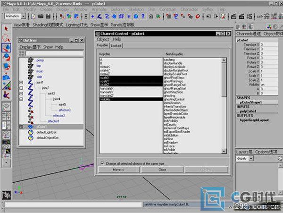This screenshot has width=283, height=213.
Task: Switch to the Keyable tab
Action: 102,45
